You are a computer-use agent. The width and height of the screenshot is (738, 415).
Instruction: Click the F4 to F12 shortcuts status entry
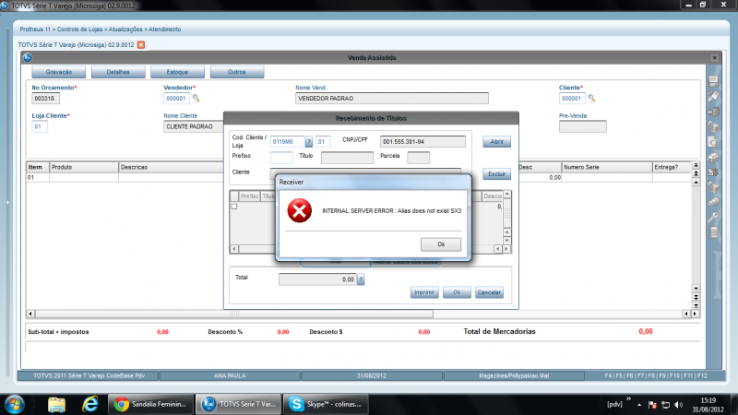[x=656, y=376]
